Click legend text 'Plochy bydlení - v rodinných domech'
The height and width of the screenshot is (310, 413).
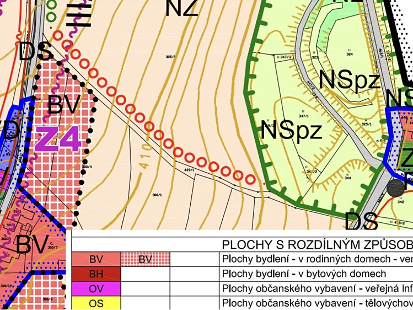(x=307, y=259)
